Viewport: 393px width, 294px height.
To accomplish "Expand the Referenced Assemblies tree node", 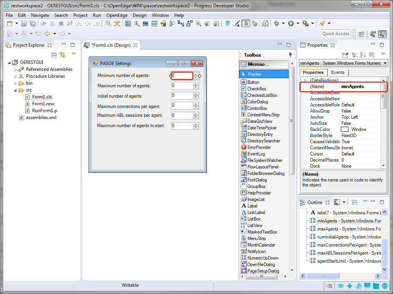I will [15, 70].
